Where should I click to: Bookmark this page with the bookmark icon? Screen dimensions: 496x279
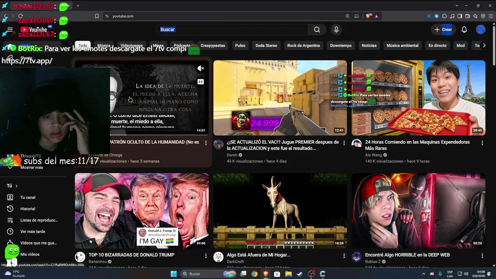[97, 16]
